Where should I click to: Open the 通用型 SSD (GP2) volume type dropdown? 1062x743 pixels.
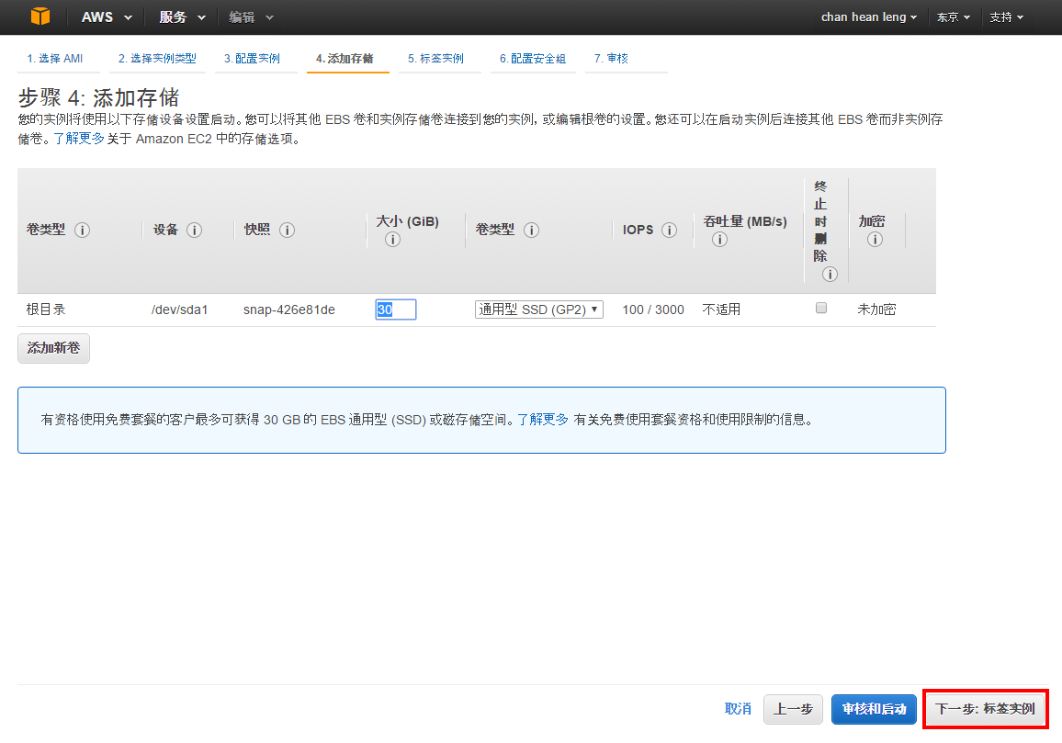pyautogui.click(x=539, y=310)
